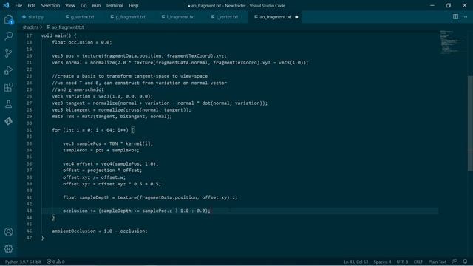Split the editor to the right
The image size is (473, 266).
click(455, 17)
